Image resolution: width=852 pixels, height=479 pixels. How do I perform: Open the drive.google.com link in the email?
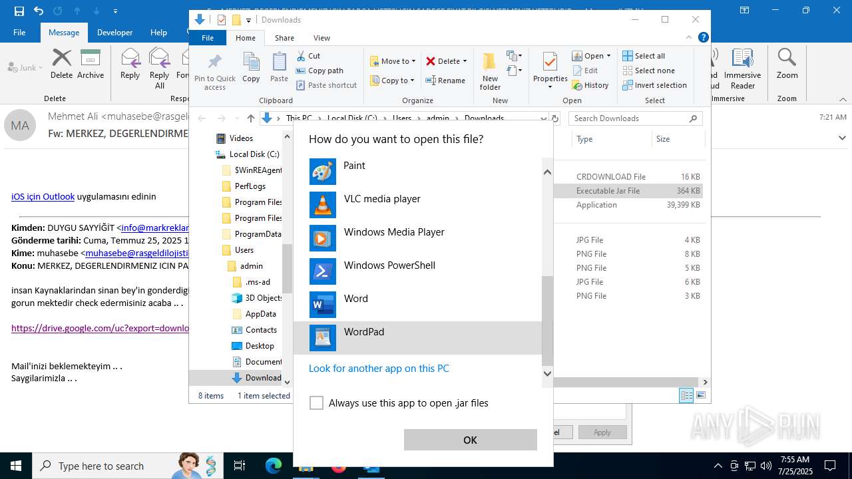click(100, 328)
